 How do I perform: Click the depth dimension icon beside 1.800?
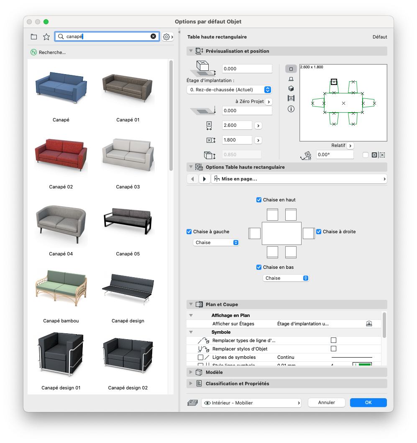(211, 140)
